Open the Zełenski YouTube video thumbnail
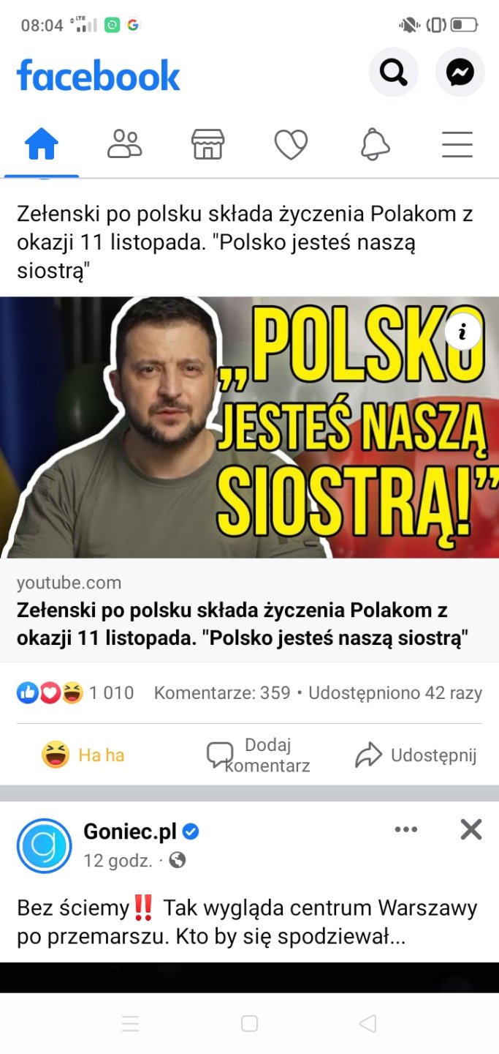 [249, 427]
